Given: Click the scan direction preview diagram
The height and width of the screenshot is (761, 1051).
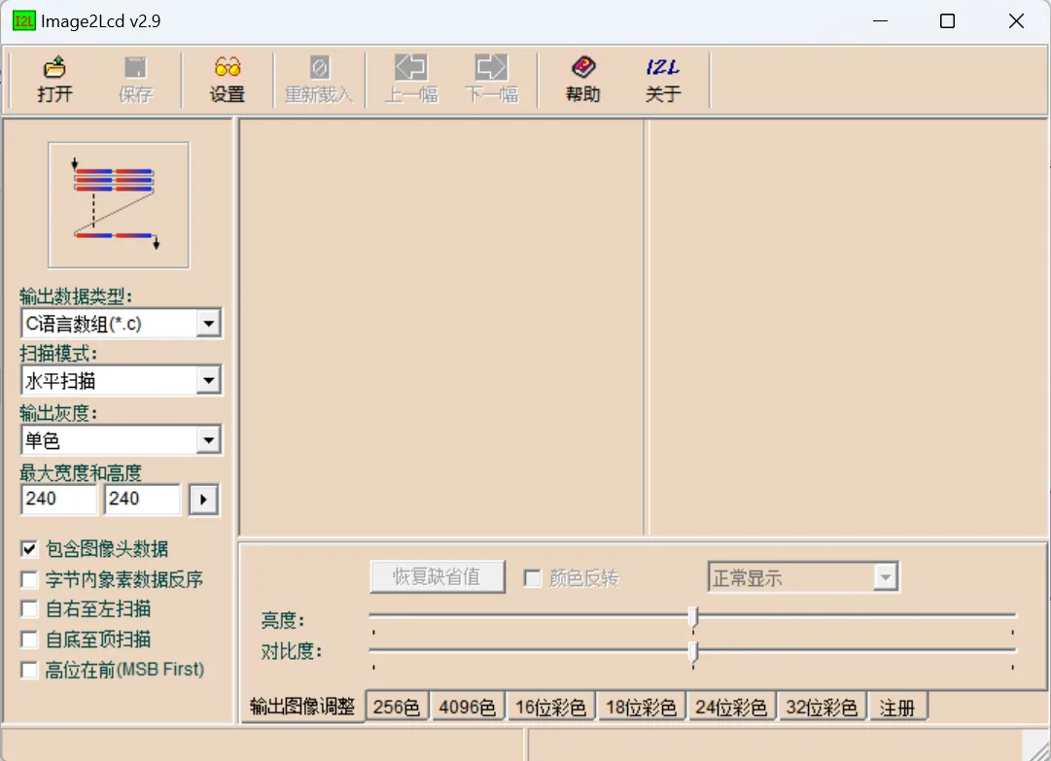Looking at the screenshot, I should pos(119,204).
